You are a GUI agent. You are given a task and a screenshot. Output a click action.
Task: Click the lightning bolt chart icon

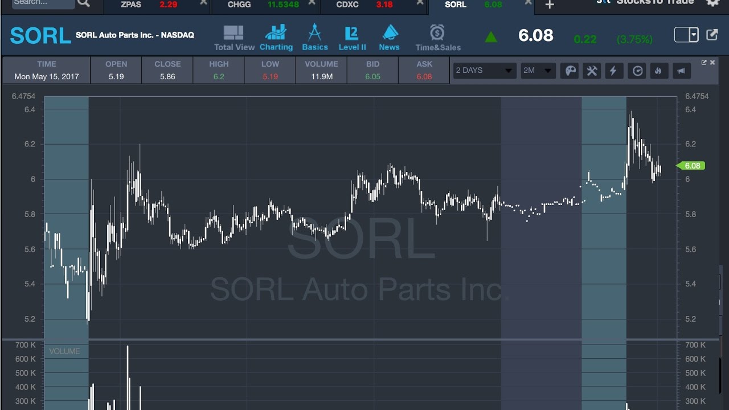click(x=613, y=71)
